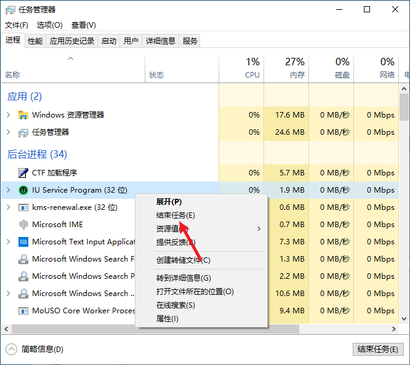
Task: Click the Microsoft Windows Search ... icon
Action: [23, 294]
